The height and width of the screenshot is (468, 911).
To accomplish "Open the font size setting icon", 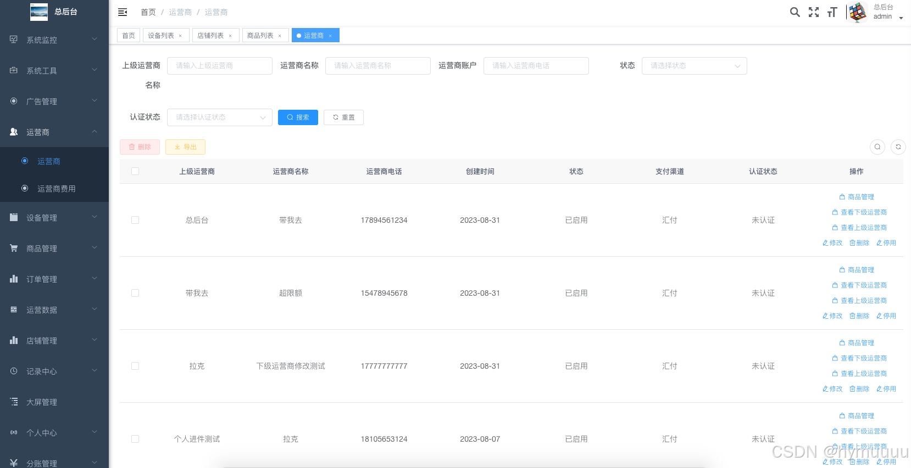I will point(832,12).
